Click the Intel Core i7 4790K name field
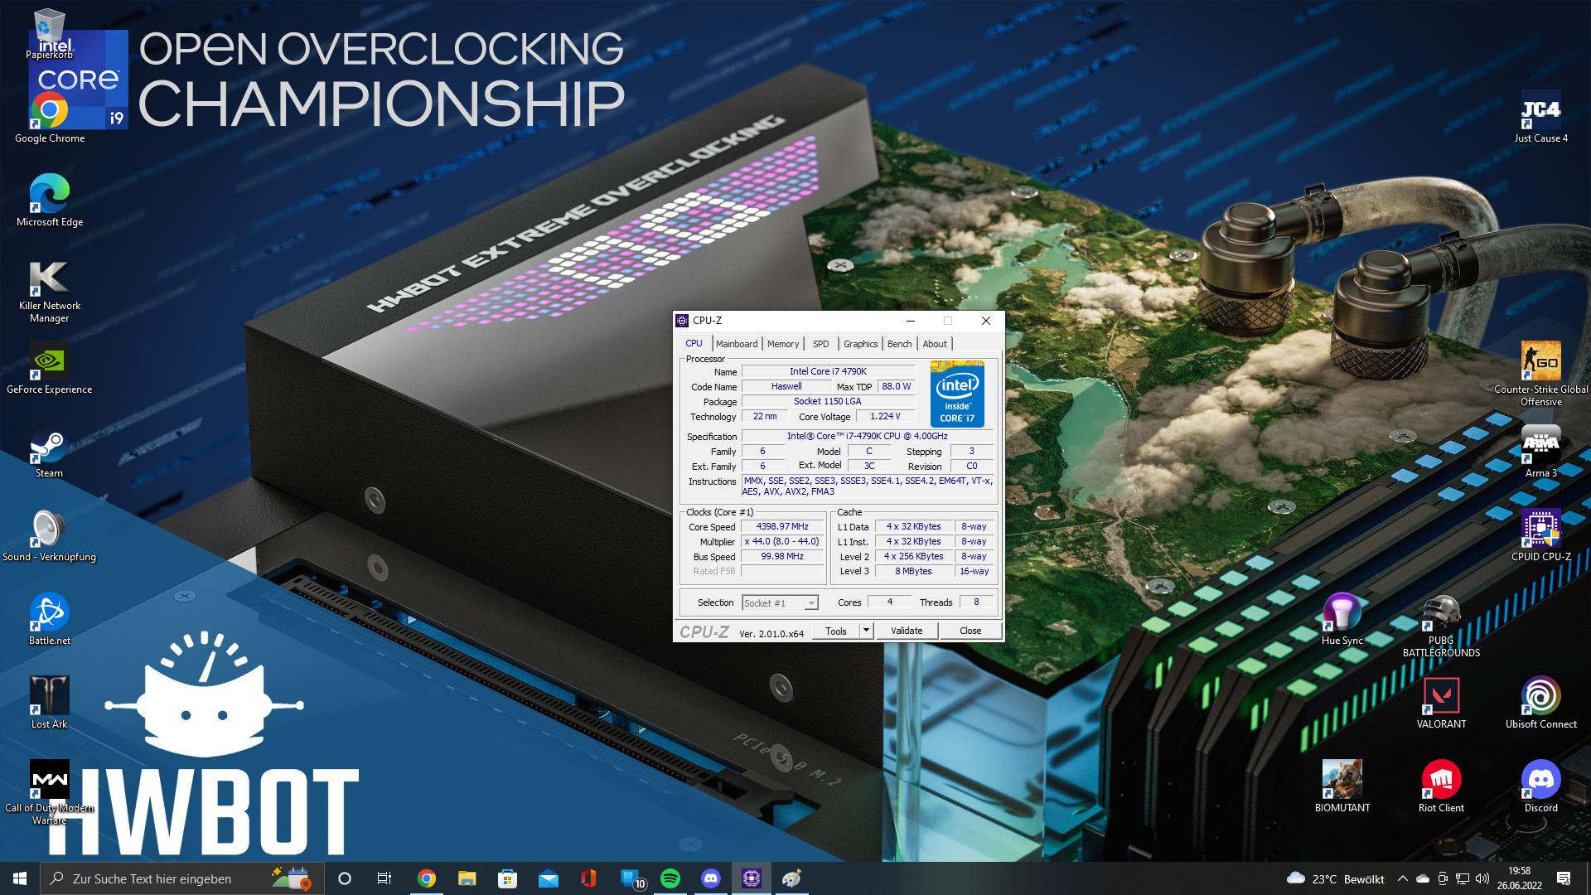The width and height of the screenshot is (1591, 895). coord(828,371)
